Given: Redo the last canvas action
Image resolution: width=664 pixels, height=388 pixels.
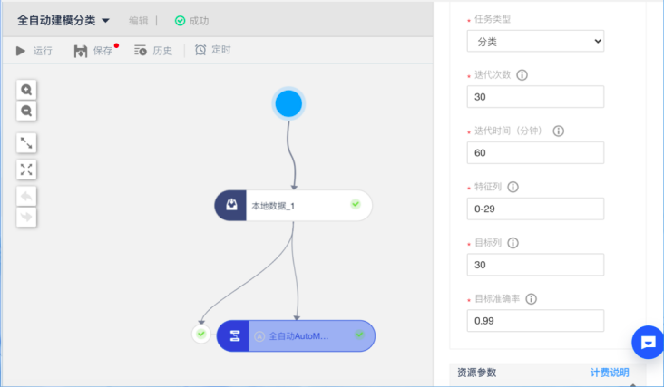Looking at the screenshot, I should click(x=26, y=217).
